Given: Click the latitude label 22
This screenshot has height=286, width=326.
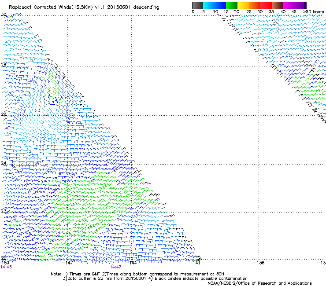Looking at the screenshot, I should (4, 211).
